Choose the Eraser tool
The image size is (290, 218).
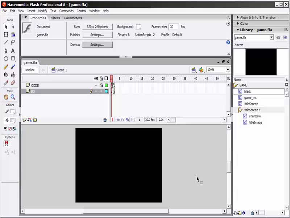pyautogui.click(x=13, y=83)
